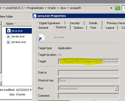The height and width of the screenshot is (101, 125).
Task: Expand the dropdown arrow after Java breadcrumb
Action: tap(68, 8)
